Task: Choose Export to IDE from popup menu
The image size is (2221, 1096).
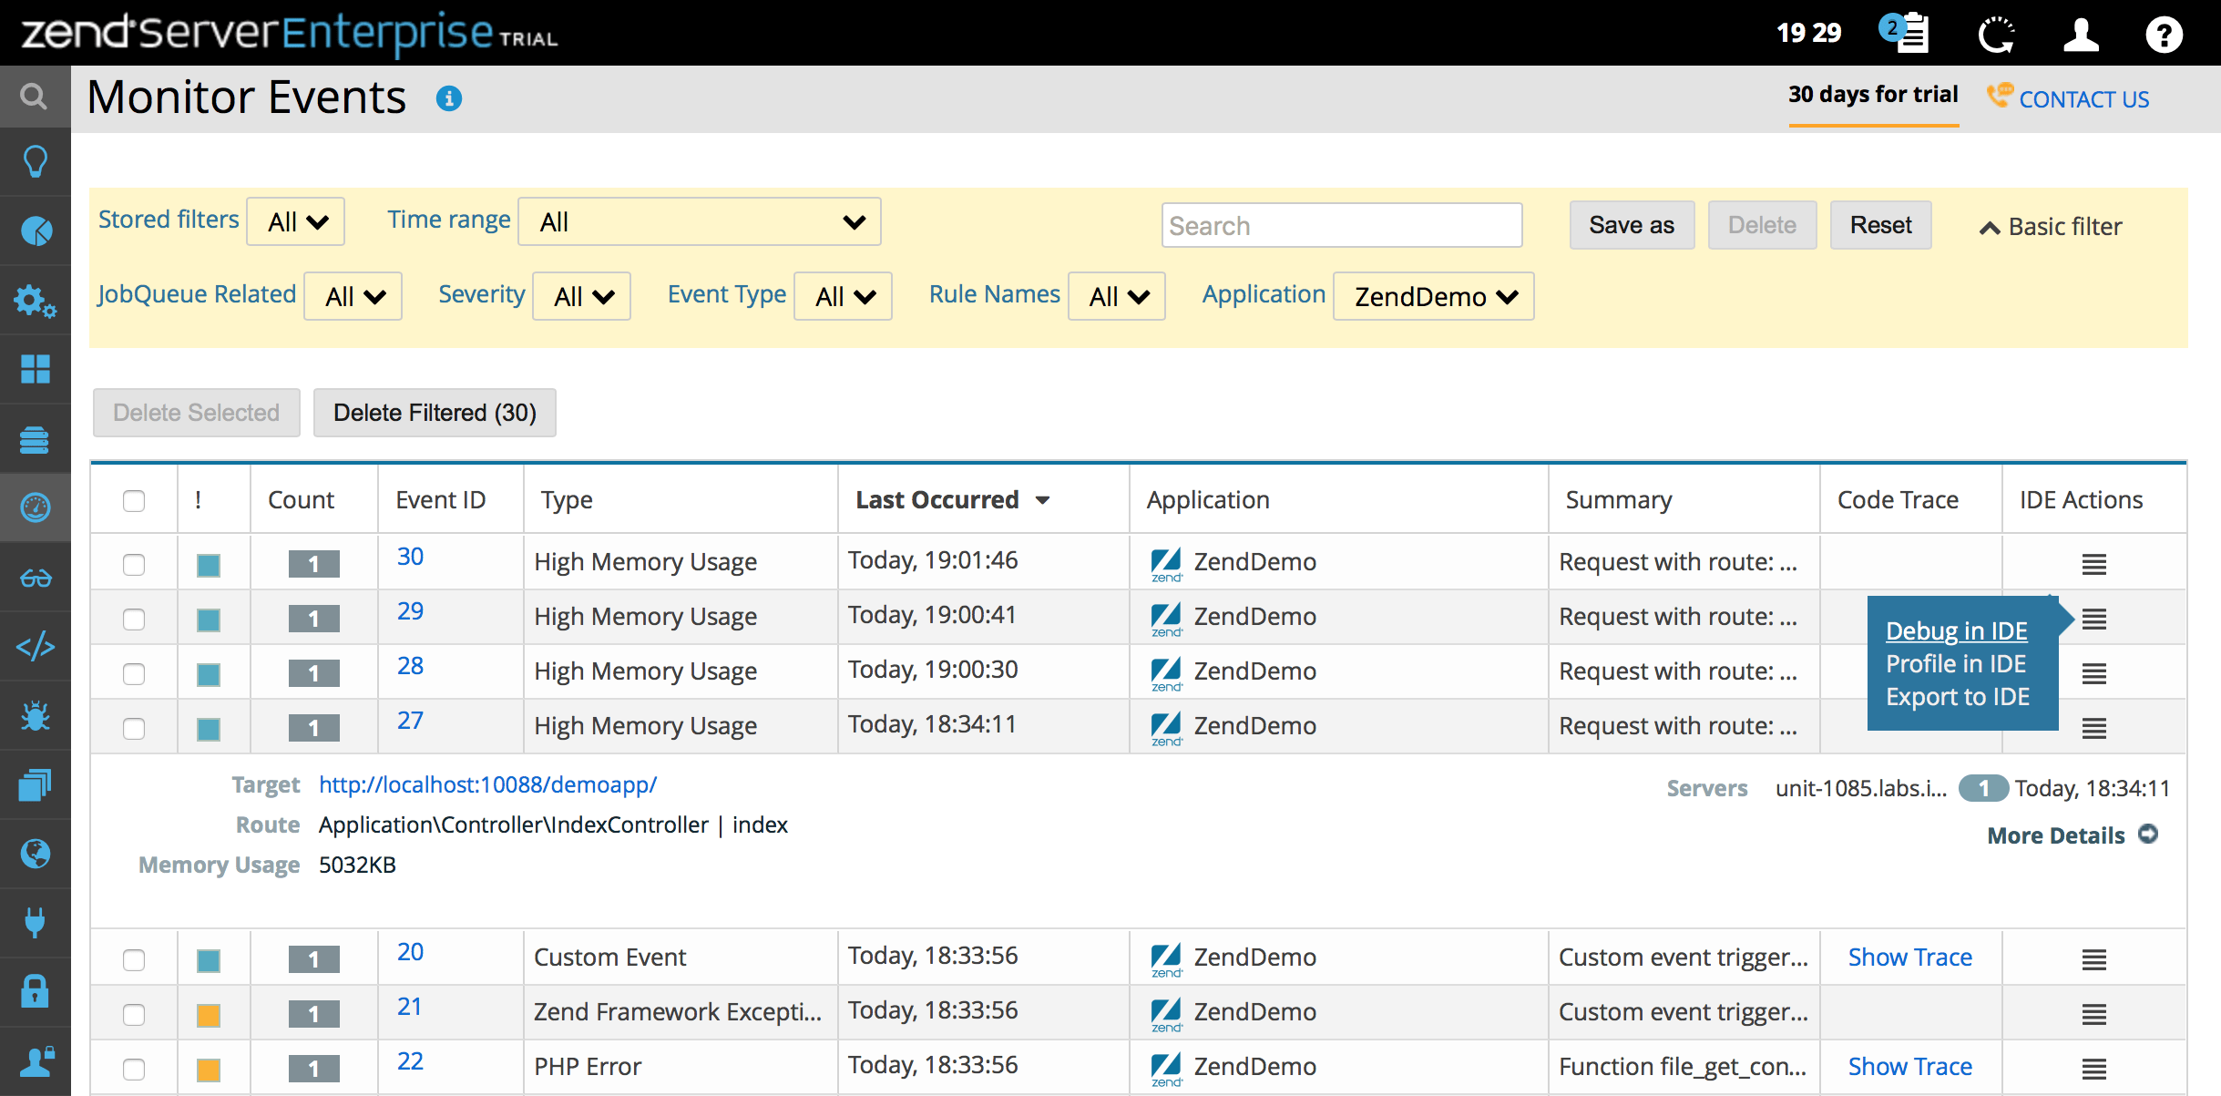Action: [1958, 696]
